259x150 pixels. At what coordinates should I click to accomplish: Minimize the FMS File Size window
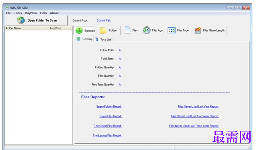pyautogui.click(x=230, y=8)
